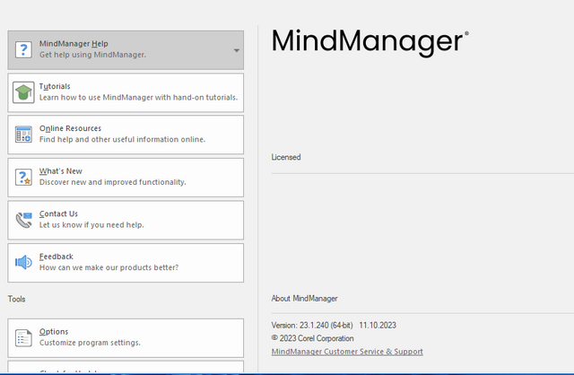574x375 pixels.
Task: Follow MindManager Customer Service & Support link
Action: coord(347,352)
